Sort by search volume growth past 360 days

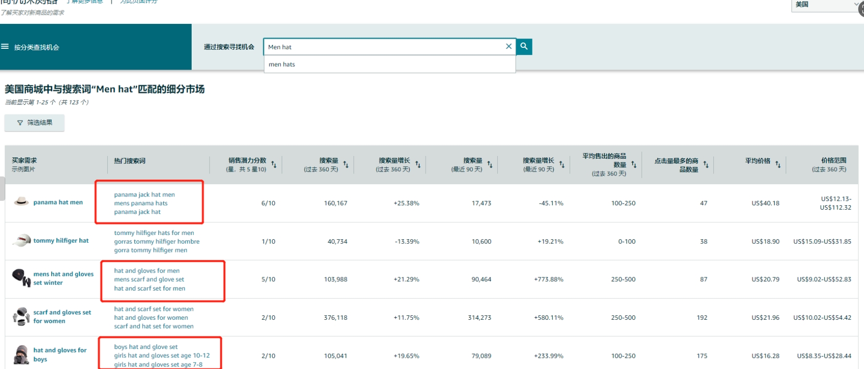pos(418,165)
